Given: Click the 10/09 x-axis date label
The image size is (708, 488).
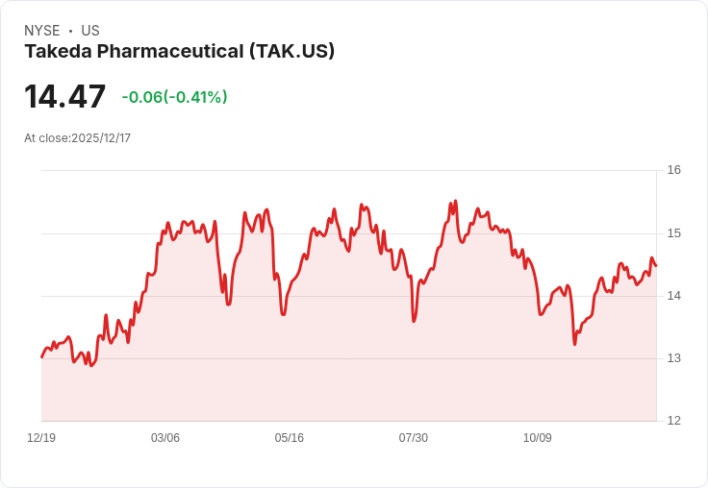Looking at the screenshot, I should point(537,437).
